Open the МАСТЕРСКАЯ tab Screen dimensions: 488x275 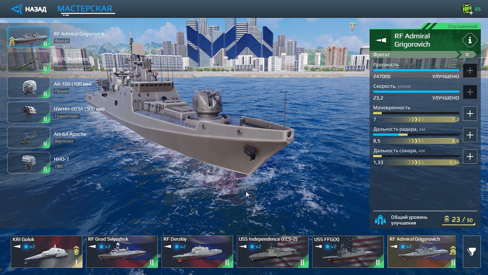[85, 9]
